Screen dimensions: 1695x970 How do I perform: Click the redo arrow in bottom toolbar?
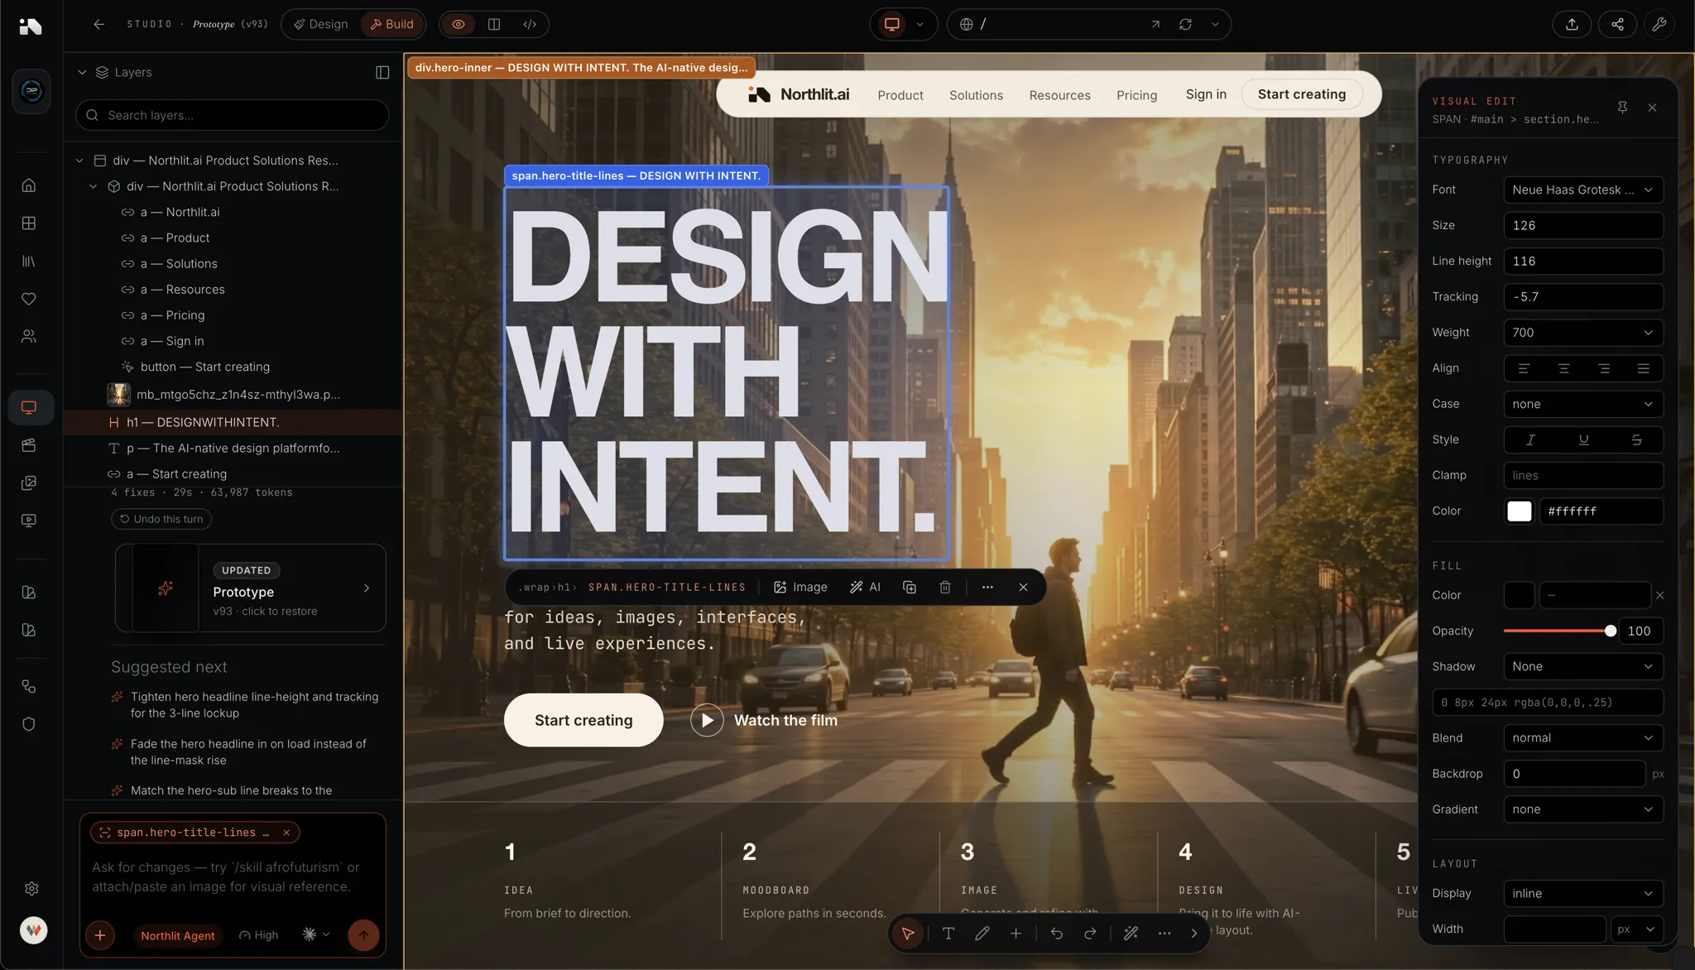pos(1090,933)
